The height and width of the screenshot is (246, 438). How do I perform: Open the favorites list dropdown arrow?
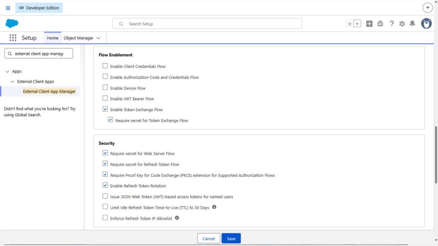click(357, 24)
